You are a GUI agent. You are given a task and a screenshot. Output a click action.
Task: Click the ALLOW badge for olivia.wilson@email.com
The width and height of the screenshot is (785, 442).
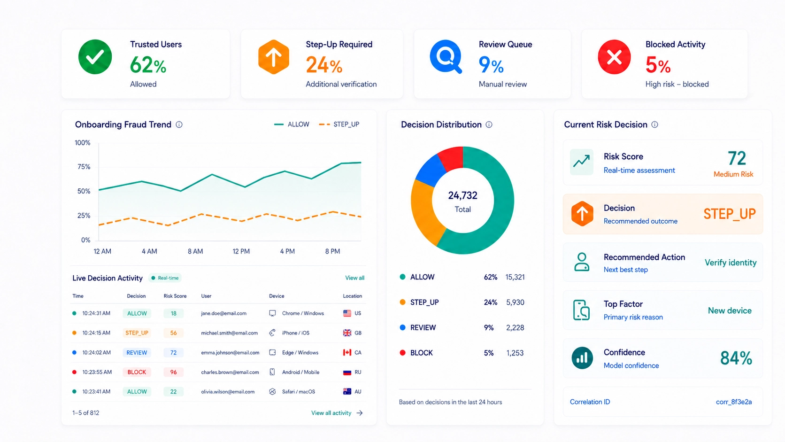tap(137, 391)
